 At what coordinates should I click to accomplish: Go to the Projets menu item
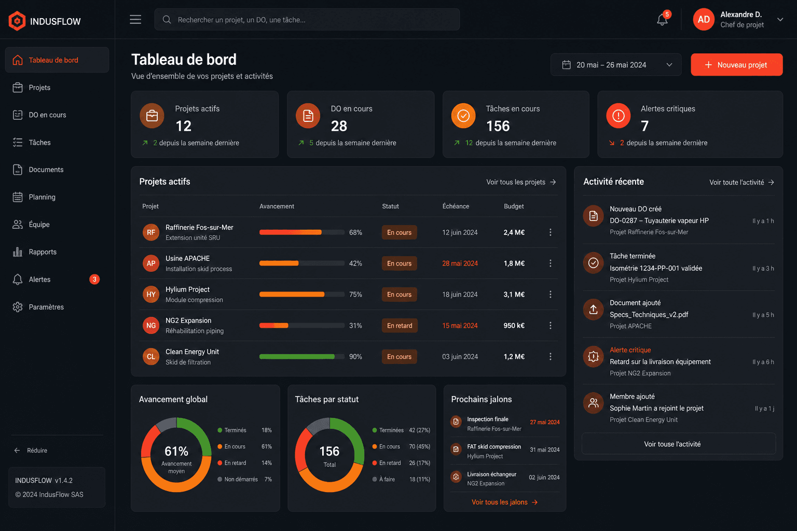[57, 88]
